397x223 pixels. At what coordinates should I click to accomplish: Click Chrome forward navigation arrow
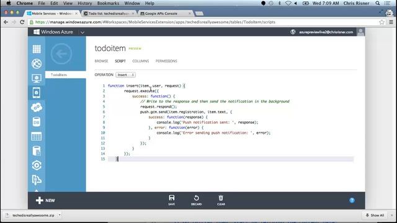tap(14, 22)
